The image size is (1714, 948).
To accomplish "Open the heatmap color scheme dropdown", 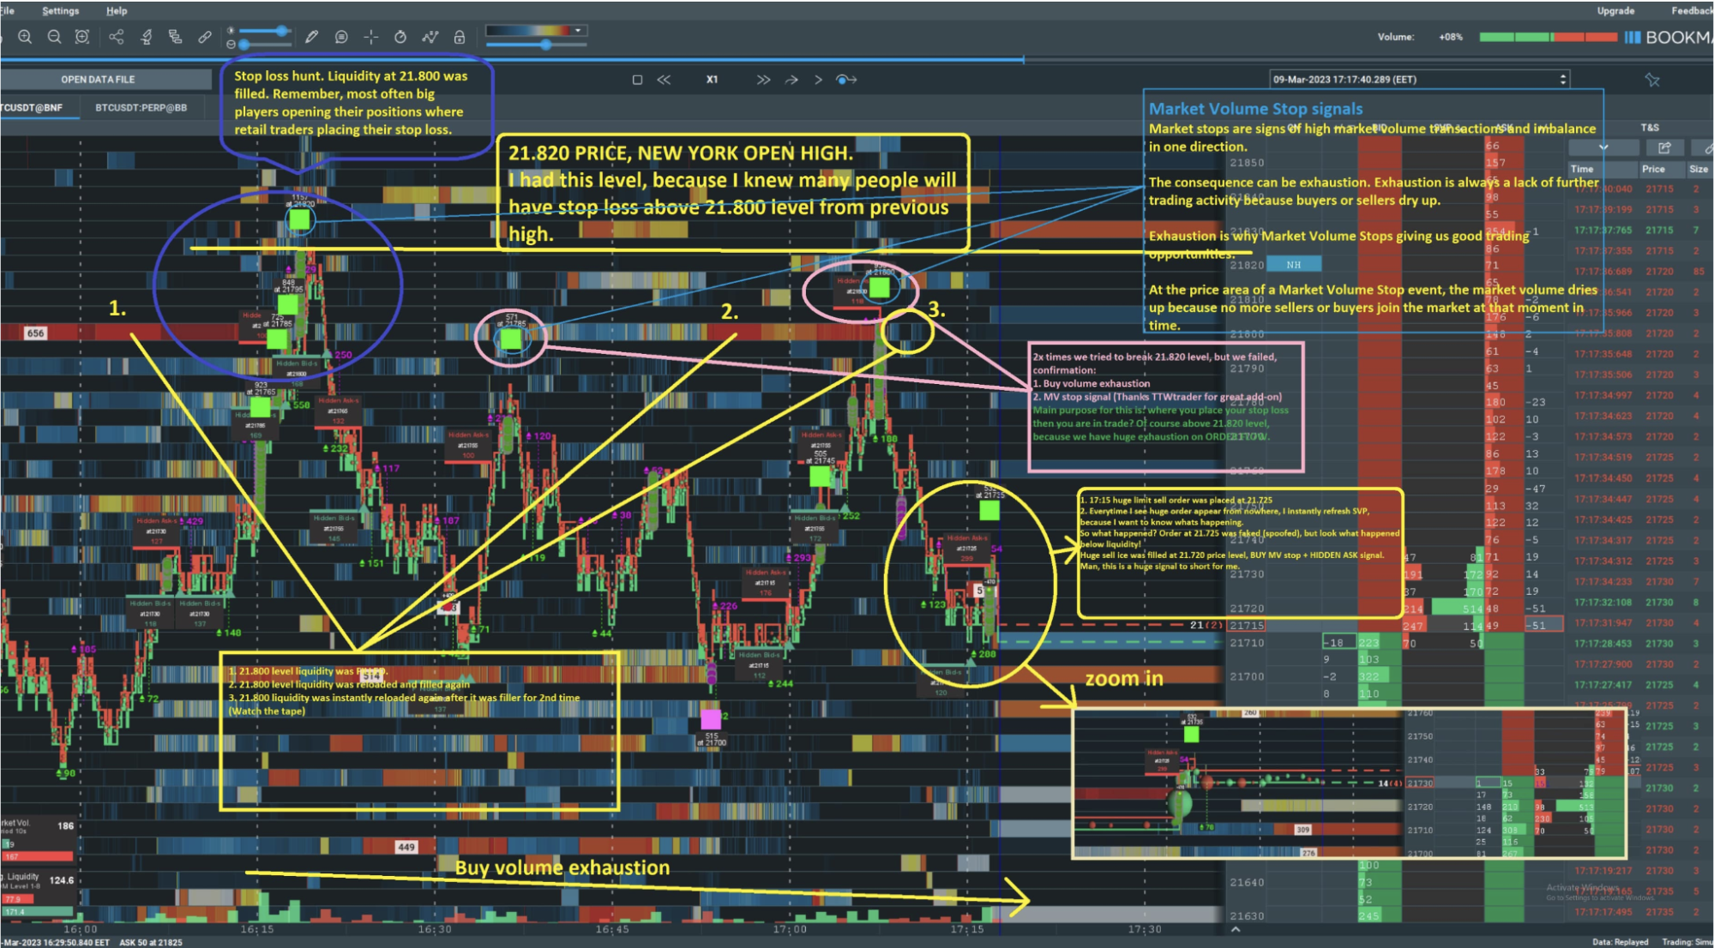I will [x=579, y=31].
